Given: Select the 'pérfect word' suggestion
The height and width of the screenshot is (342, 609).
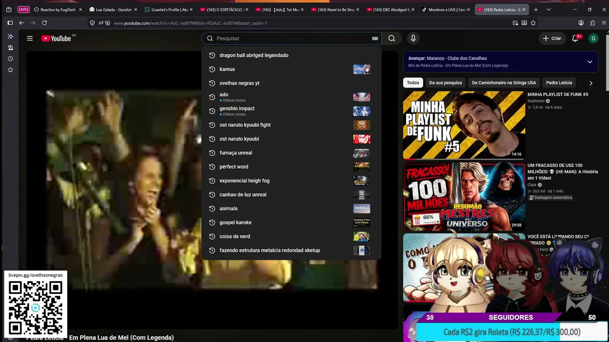Looking at the screenshot, I should coord(291,167).
